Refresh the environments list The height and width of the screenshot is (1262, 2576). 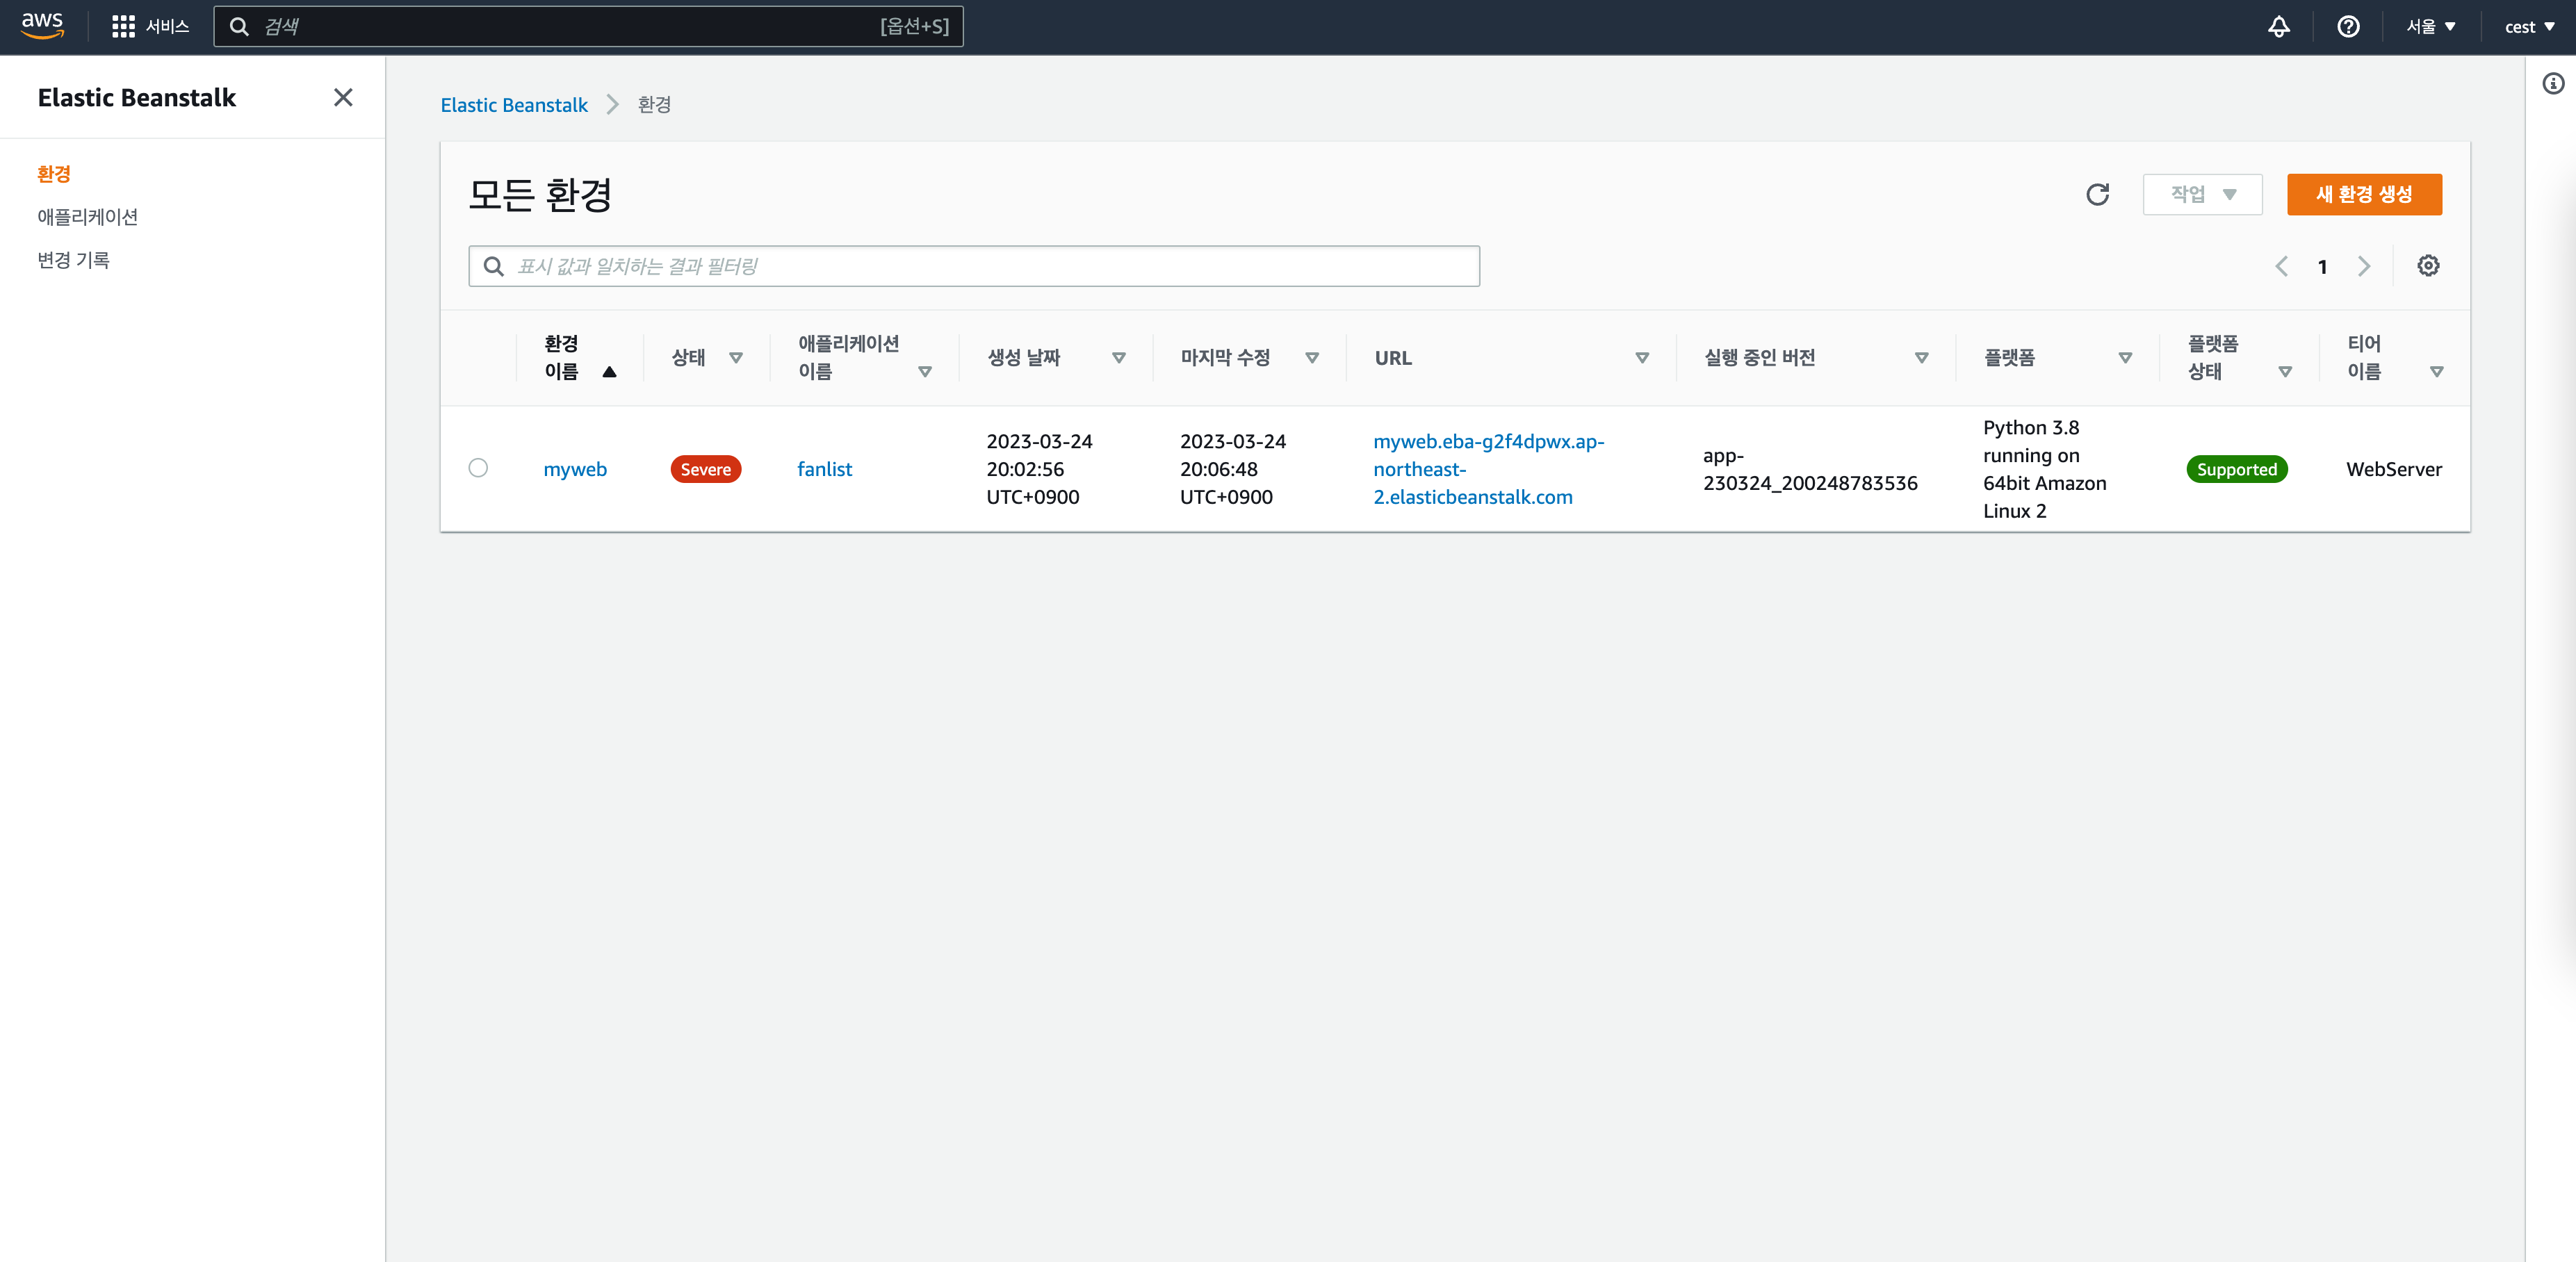coord(2097,194)
